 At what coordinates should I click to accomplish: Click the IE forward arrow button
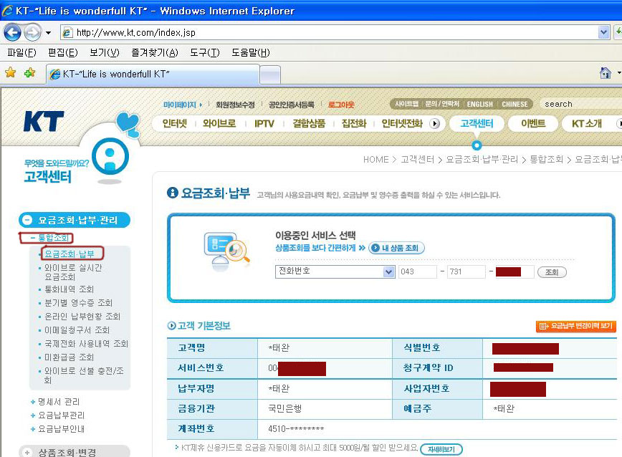[x=32, y=32]
